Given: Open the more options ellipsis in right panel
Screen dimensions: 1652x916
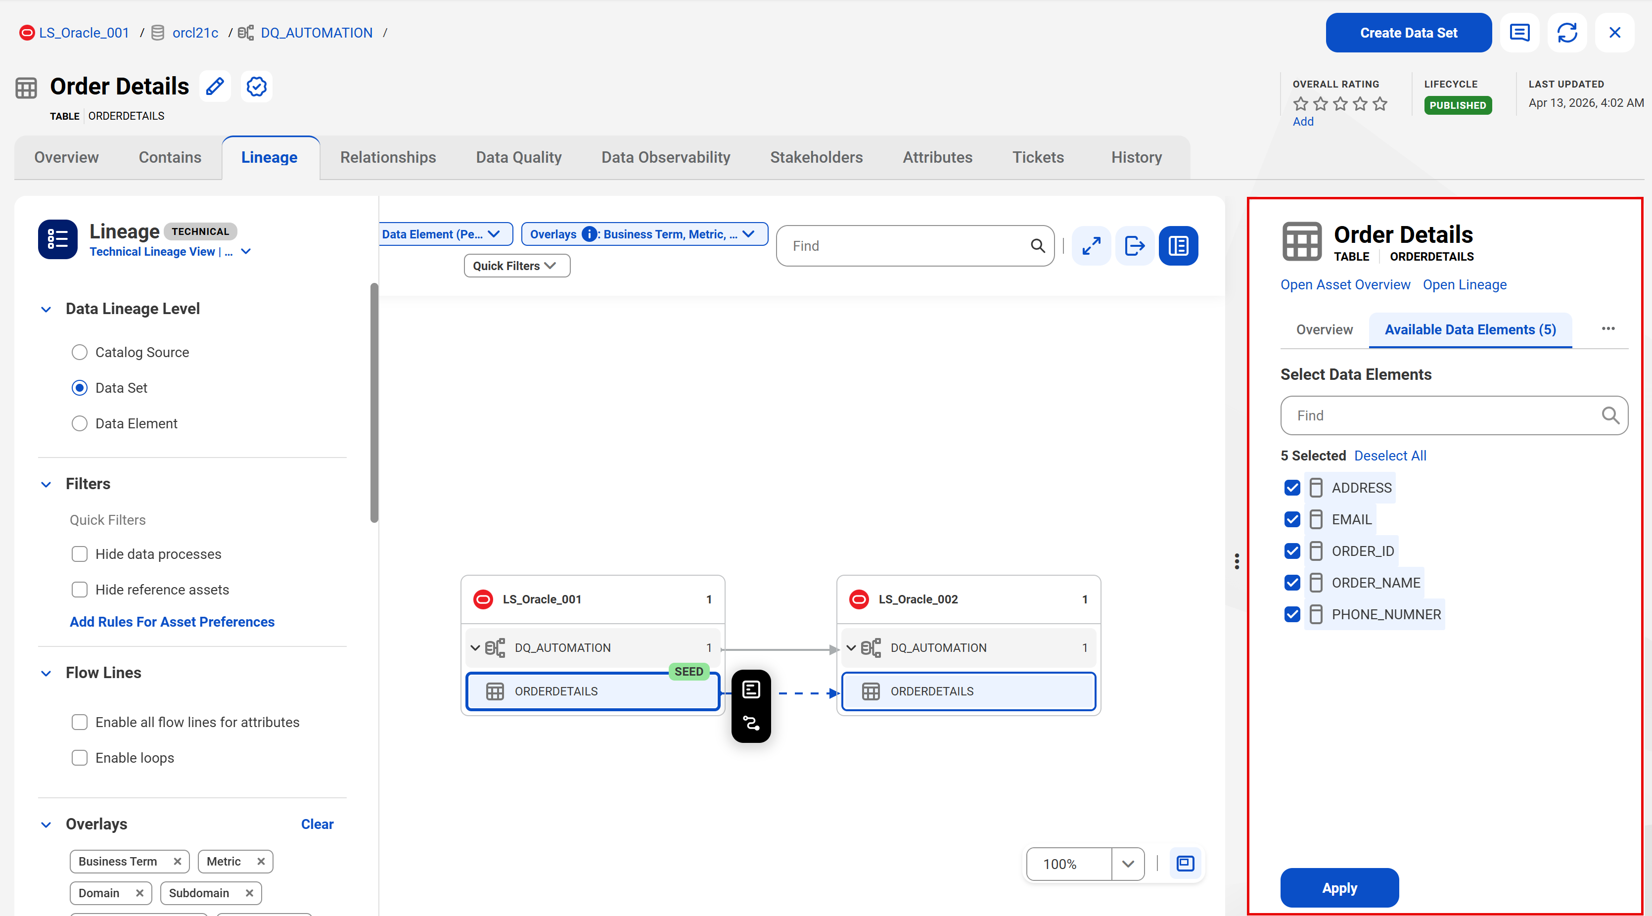Looking at the screenshot, I should 1608,328.
